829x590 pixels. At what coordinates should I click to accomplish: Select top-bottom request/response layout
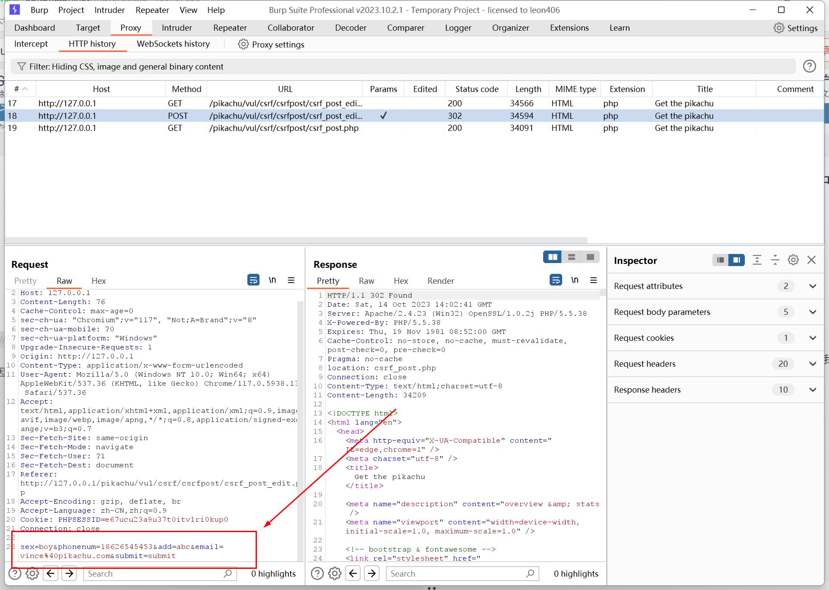(572, 257)
